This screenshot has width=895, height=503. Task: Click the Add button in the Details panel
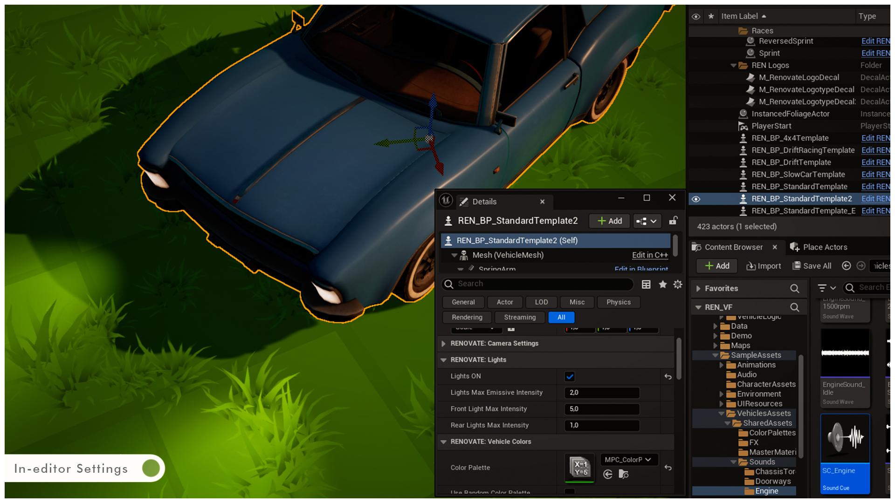[x=609, y=221]
